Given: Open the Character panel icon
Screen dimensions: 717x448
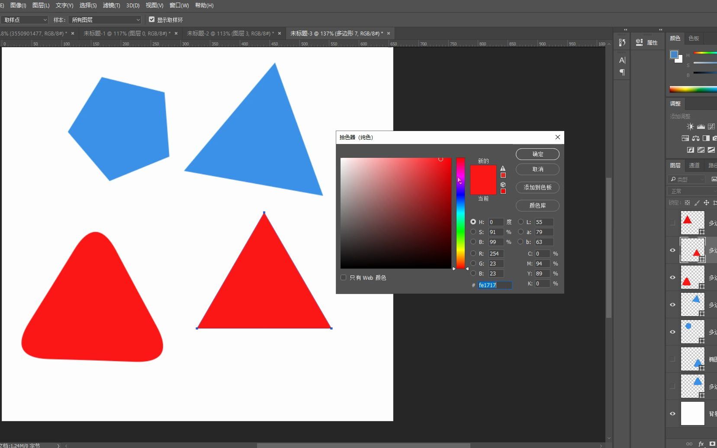Looking at the screenshot, I should click(x=622, y=60).
